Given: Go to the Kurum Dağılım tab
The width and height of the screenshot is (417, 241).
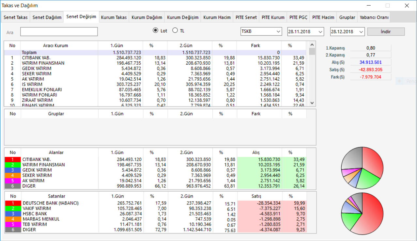Looking at the screenshot, I should 147,18.
